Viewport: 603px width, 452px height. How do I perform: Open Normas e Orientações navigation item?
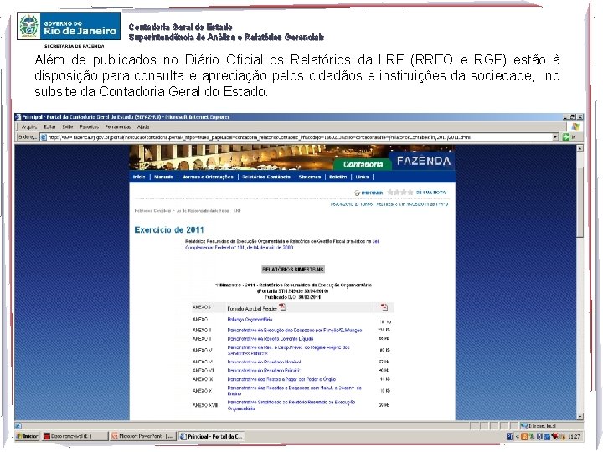pyautogui.click(x=208, y=177)
